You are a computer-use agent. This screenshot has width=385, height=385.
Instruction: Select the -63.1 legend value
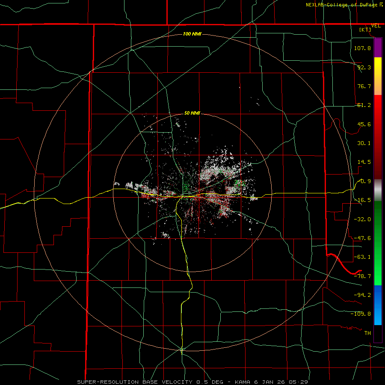(362, 257)
